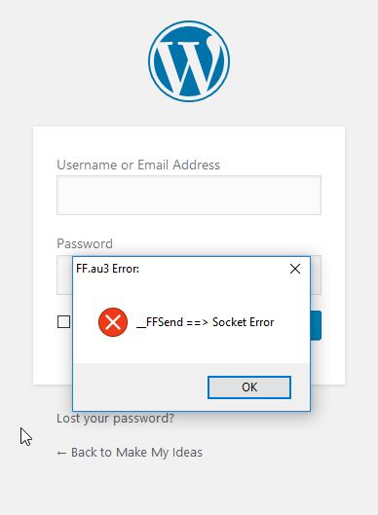This screenshot has height=515, width=378.
Task: Click the Password label text
Action: coord(85,243)
